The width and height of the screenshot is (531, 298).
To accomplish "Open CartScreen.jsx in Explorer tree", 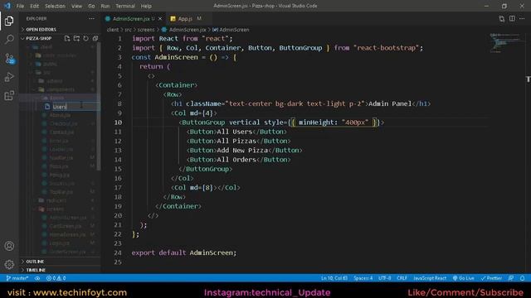I will tap(65, 226).
